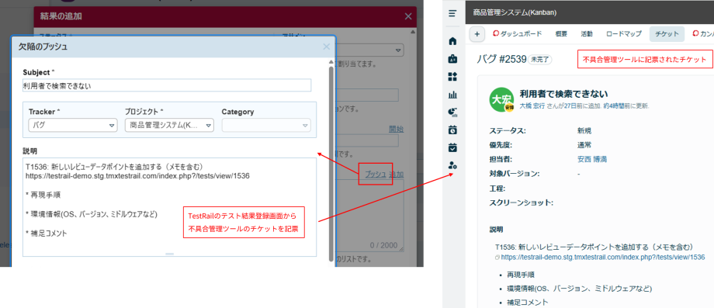Open the user settings icon in sidebar
The image size is (714, 308).
point(452,165)
